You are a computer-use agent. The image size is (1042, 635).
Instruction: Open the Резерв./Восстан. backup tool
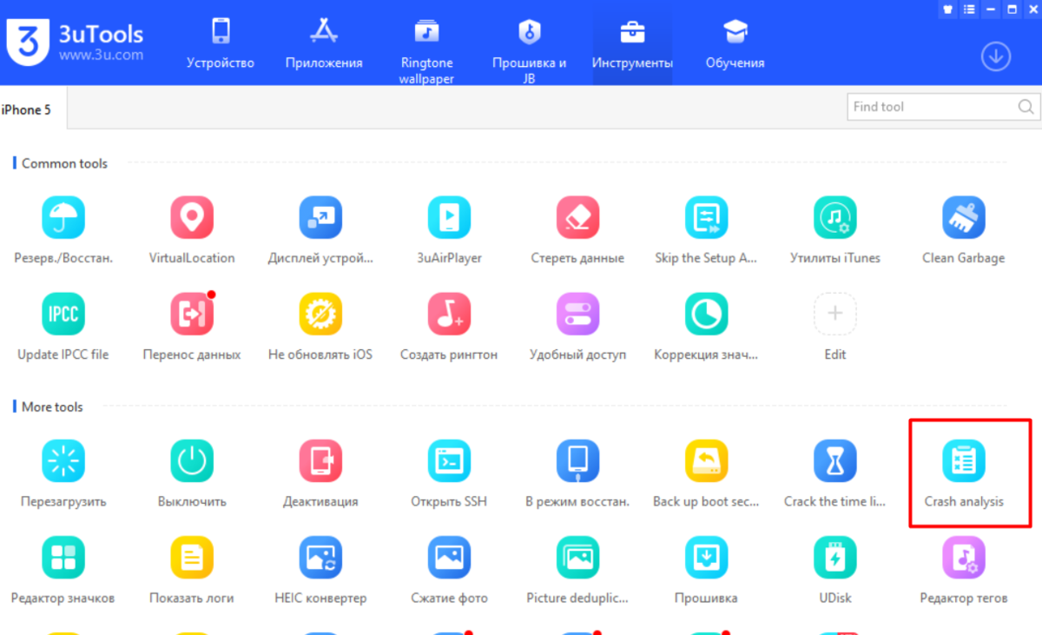(x=63, y=218)
